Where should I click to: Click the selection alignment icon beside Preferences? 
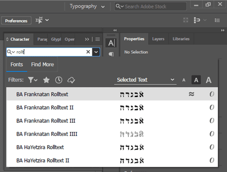[x=39, y=20]
